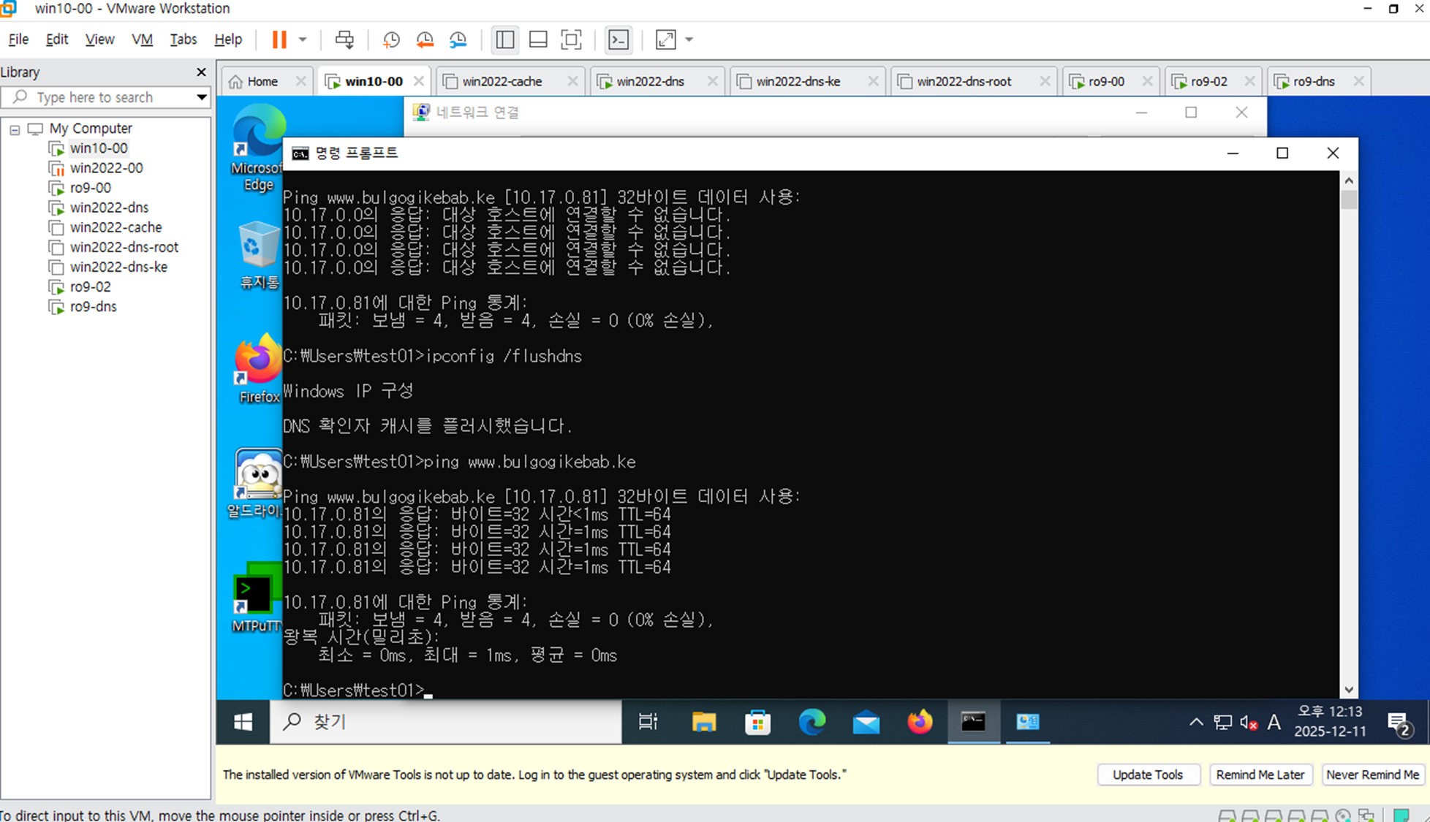Viewport: 1430px width, 822px height.
Task: Switch to the win2022-dns tab
Action: pyautogui.click(x=649, y=81)
